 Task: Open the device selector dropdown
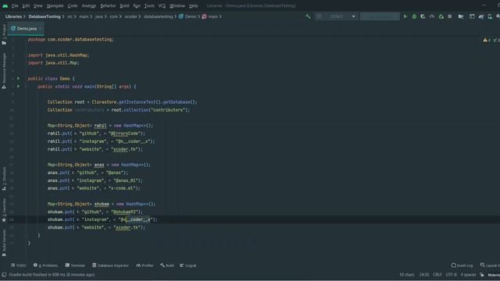coord(380,16)
